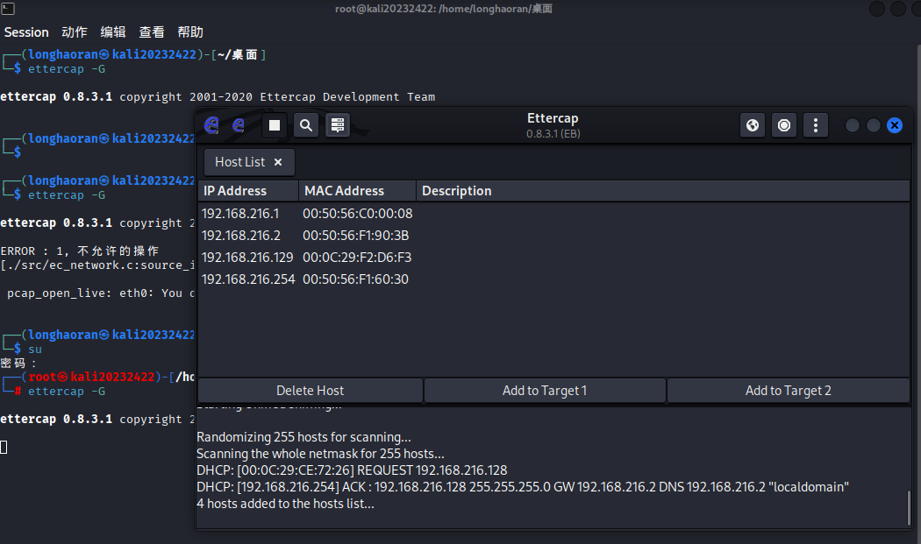Click the large Ettercap logo icon
921x544 pixels.
[211, 125]
